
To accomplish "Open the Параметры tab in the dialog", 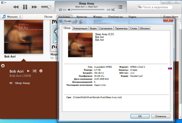I will coord(121,28).
